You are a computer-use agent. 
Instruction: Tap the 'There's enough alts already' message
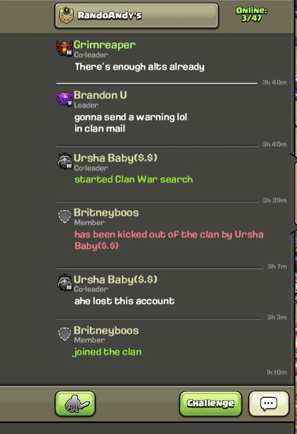[x=140, y=67]
